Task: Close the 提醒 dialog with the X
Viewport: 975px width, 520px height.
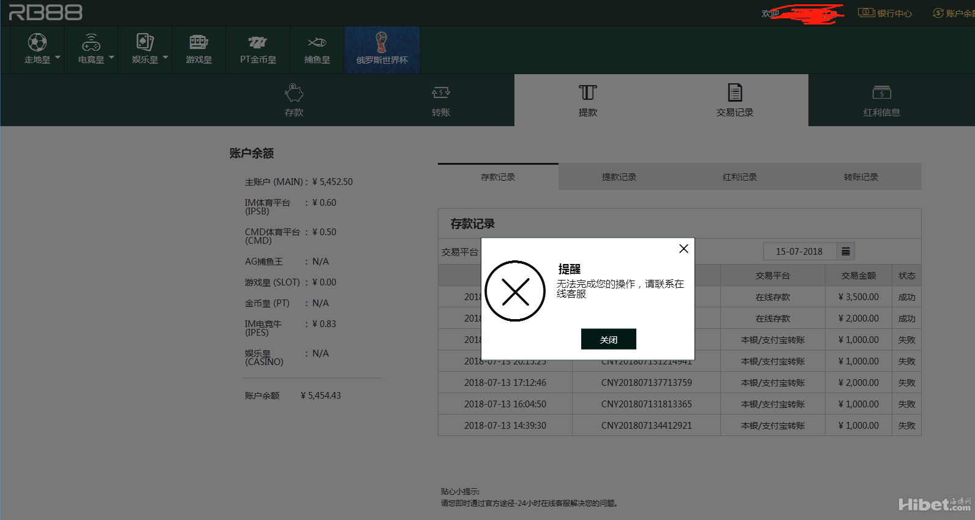Action: tap(683, 249)
